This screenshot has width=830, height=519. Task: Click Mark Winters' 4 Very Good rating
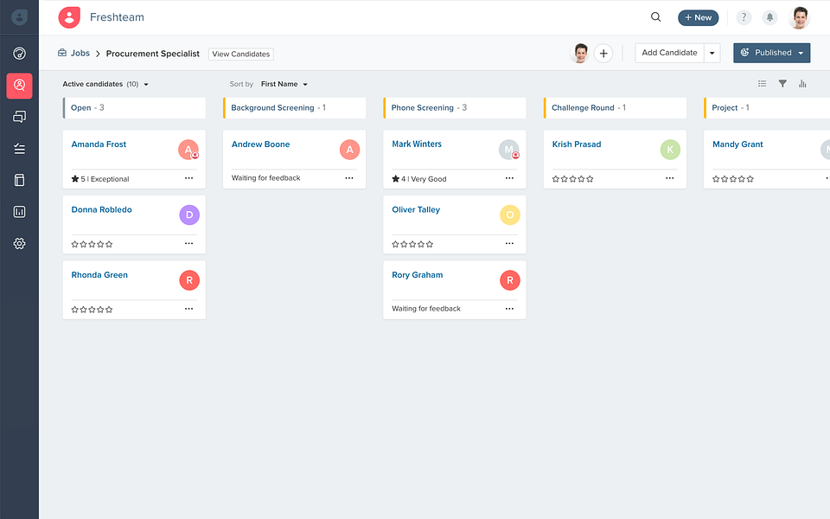pyautogui.click(x=419, y=179)
